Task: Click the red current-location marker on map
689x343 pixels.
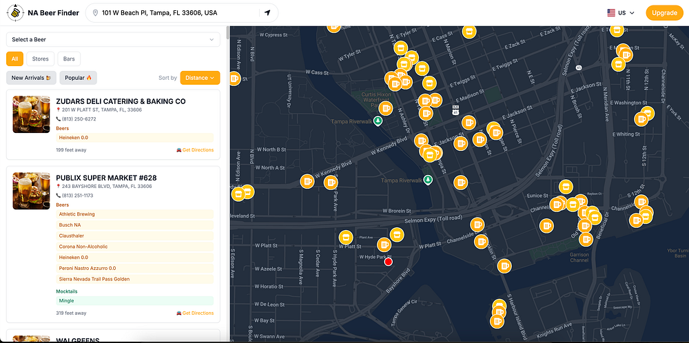Action: [x=388, y=262]
